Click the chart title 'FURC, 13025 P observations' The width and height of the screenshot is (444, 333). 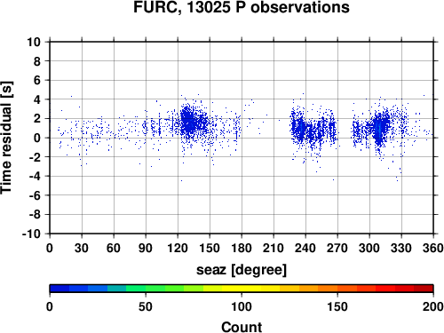click(242, 7)
